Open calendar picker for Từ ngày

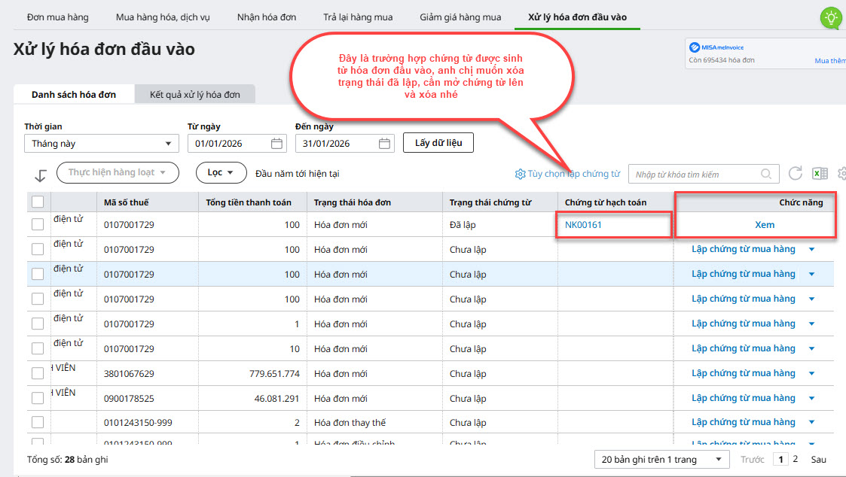pos(276,144)
